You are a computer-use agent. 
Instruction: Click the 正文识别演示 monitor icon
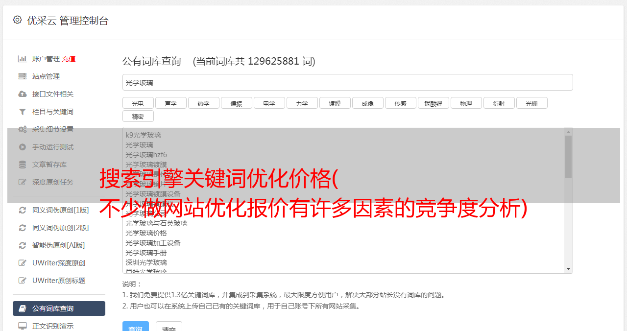23,326
